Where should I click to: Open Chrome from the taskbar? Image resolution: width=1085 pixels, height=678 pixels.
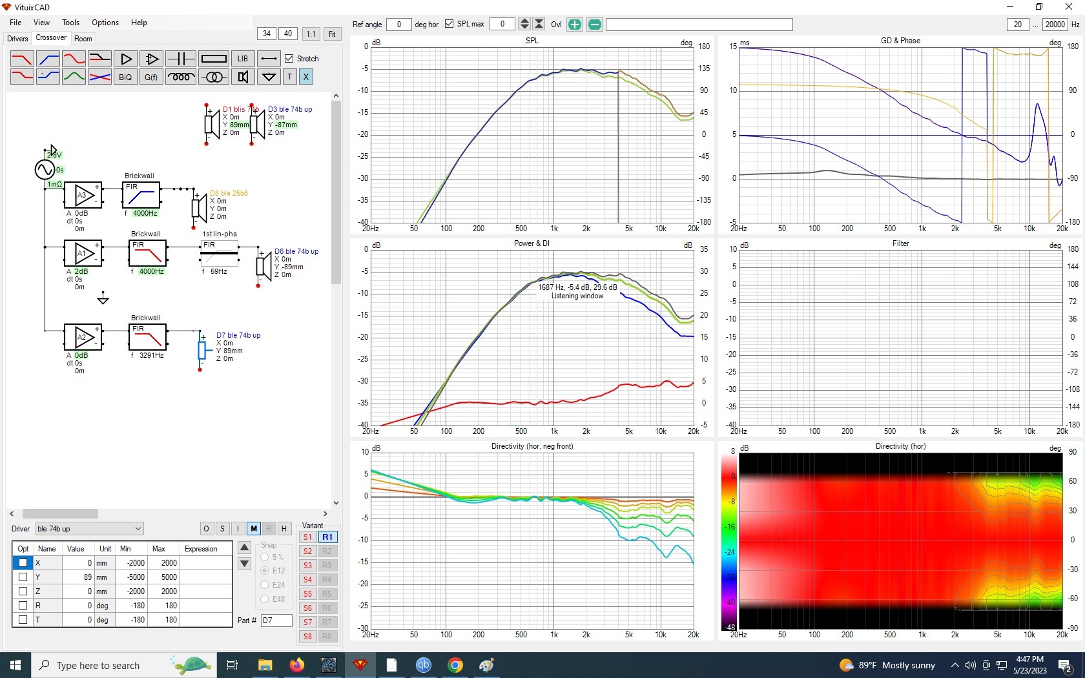point(455,665)
